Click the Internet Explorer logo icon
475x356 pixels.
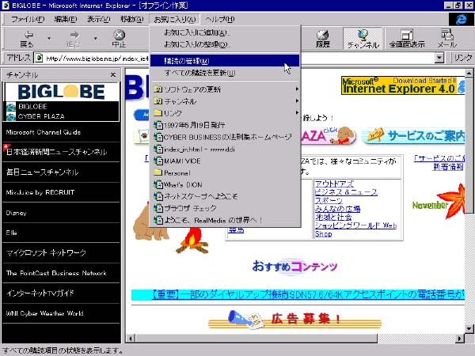(461, 19)
